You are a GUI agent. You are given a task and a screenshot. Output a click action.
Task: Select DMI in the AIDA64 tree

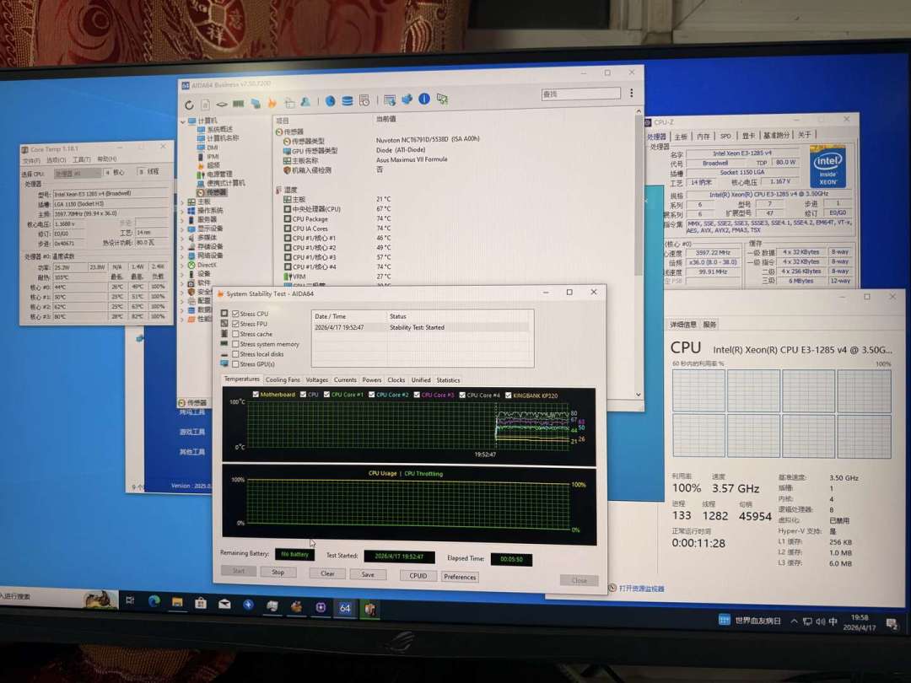coord(212,148)
